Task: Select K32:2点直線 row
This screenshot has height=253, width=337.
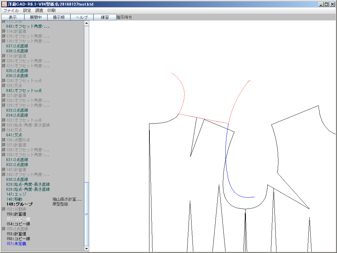Action: [17, 165]
